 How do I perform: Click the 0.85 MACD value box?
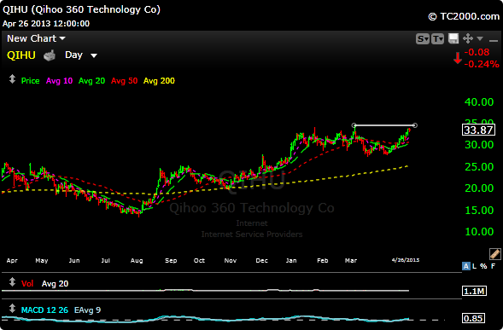[x=473, y=318]
